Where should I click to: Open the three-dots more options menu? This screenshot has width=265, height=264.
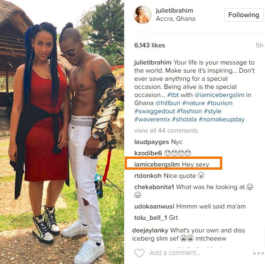pyautogui.click(x=258, y=253)
